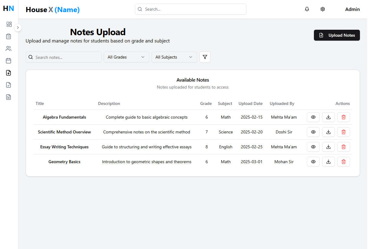Open the settings gear icon
Image resolution: width=379 pixels, height=249 pixels.
click(323, 9)
